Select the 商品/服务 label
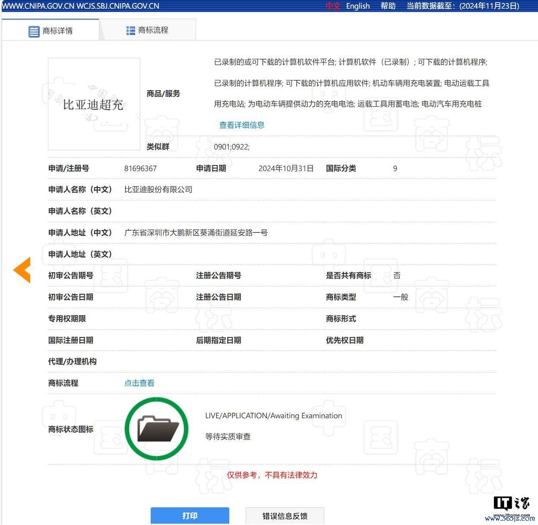This screenshot has width=538, height=525. [x=163, y=93]
